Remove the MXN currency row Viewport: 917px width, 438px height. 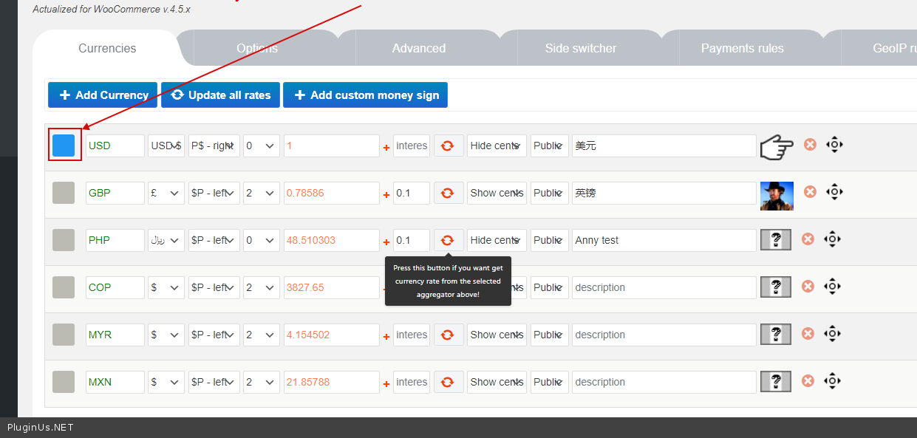coord(808,381)
